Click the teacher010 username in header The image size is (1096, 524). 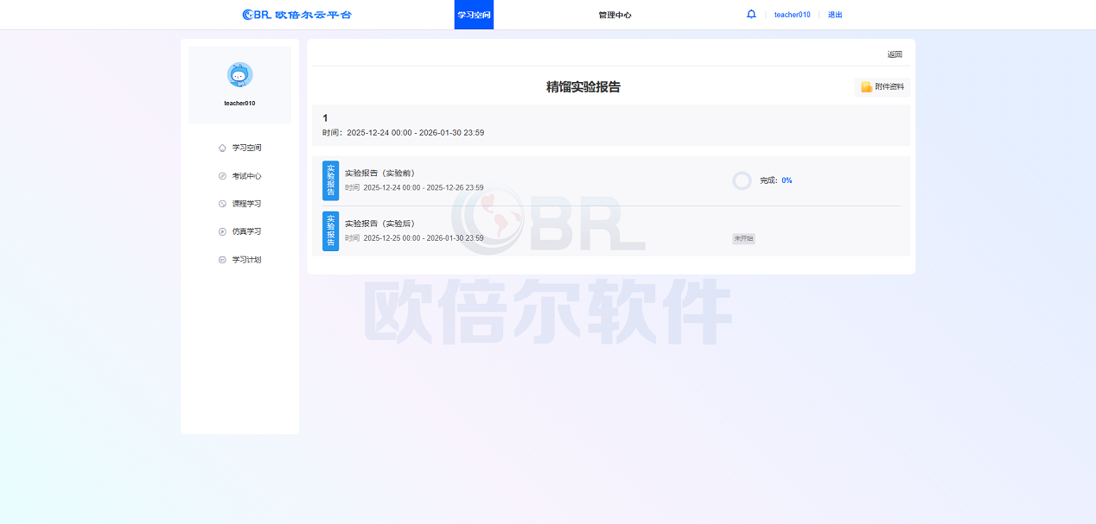click(792, 15)
